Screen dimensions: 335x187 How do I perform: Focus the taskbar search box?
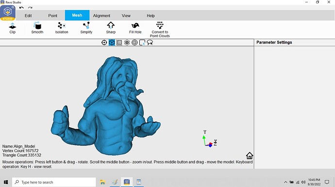pyautogui.click(x=54, y=182)
